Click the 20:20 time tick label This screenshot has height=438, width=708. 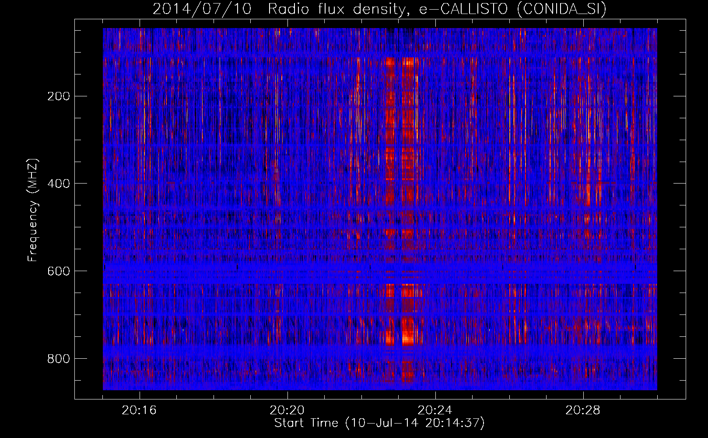(287, 410)
